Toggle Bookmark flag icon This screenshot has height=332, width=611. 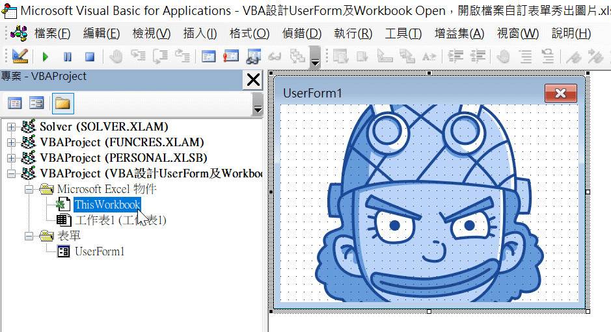[x=573, y=57]
